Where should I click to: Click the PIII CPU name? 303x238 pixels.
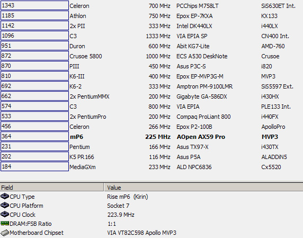point(74,66)
